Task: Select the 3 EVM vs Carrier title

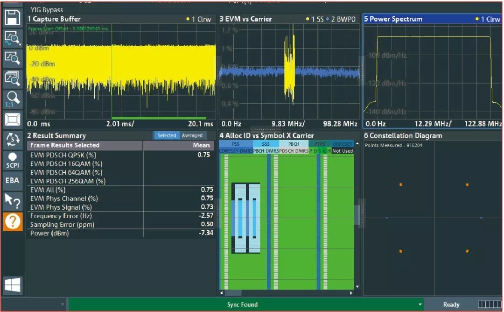Action: click(x=246, y=19)
